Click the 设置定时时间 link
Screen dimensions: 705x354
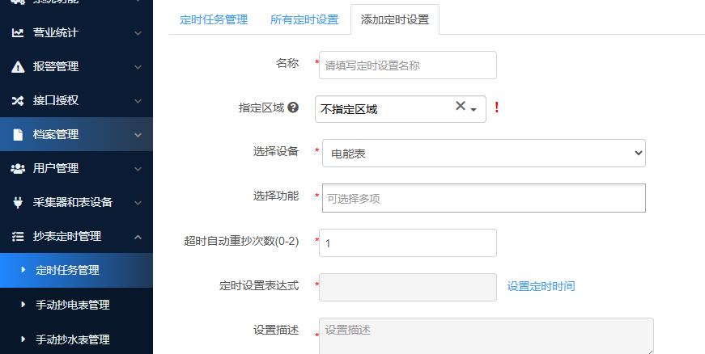pyautogui.click(x=541, y=286)
